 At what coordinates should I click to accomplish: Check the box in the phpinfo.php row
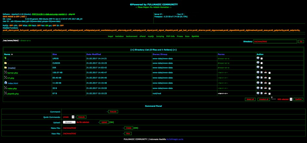(x=269, y=94)
